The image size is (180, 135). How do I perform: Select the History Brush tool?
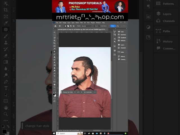tap(55, 60)
